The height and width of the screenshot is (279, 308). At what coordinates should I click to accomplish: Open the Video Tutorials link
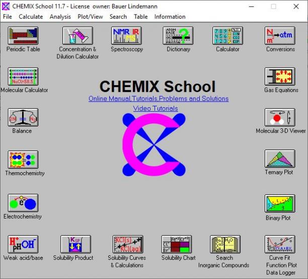156,109
